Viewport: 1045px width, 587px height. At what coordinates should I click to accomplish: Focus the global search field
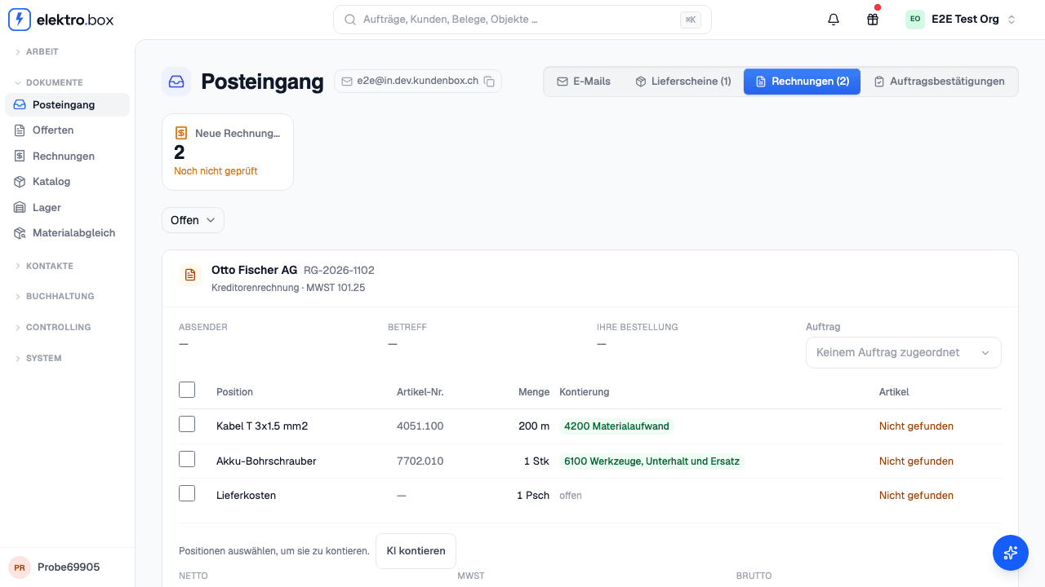click(522, 20)
